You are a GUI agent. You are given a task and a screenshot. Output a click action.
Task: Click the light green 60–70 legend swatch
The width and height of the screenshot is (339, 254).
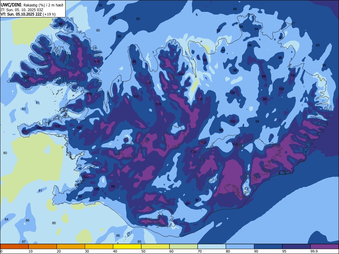(x=183, y=247)
